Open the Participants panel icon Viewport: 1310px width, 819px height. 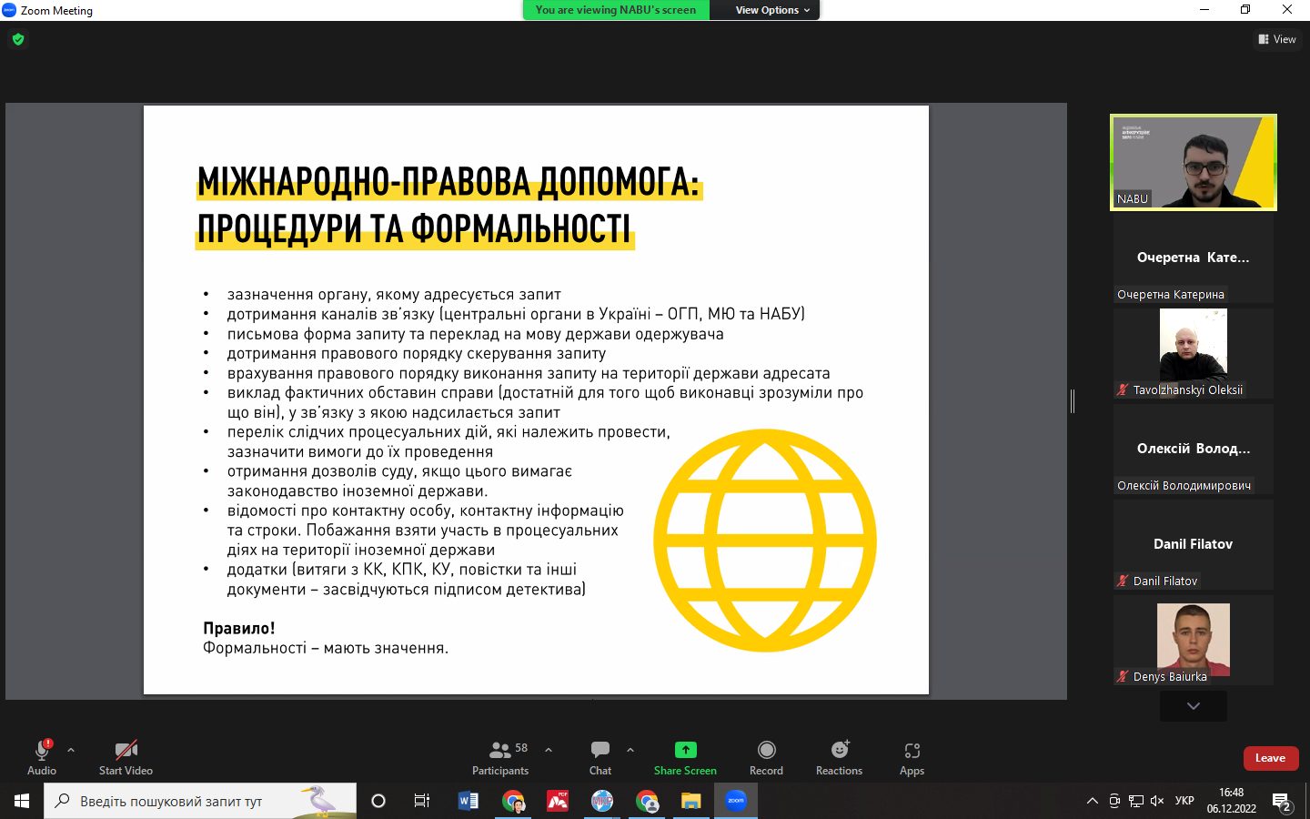pyautogui.click(x=500, y=751)
